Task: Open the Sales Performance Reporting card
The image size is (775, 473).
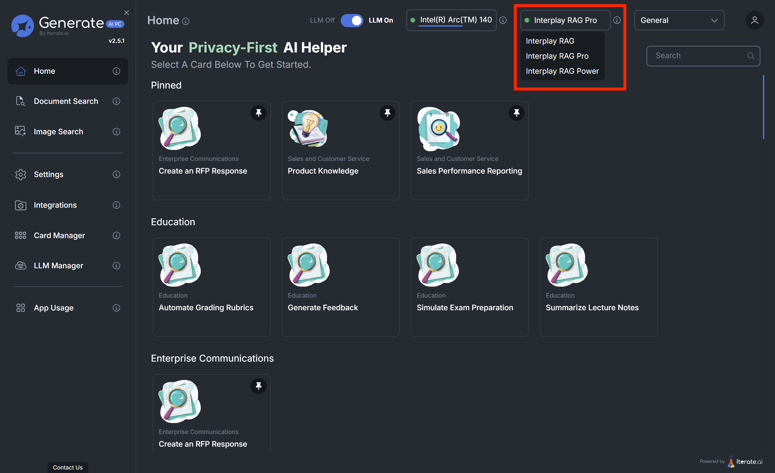Action: 469,150
